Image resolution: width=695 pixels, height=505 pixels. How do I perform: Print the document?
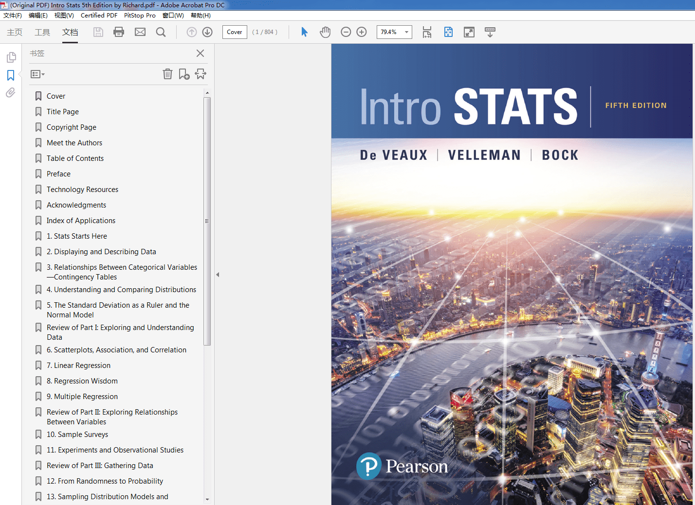[119, 32]
